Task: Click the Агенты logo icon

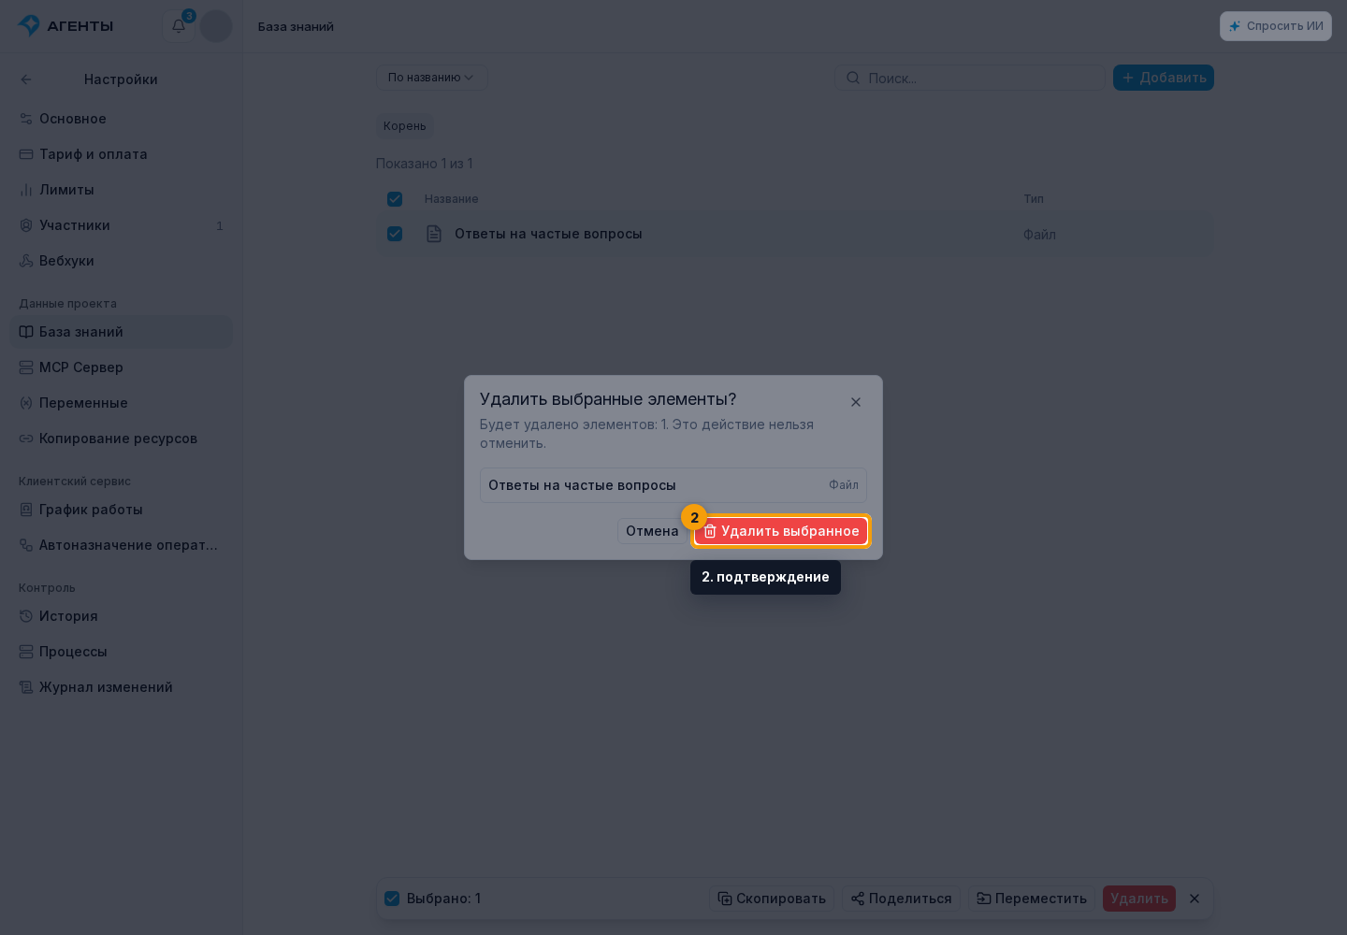Action: coord(29,25)
